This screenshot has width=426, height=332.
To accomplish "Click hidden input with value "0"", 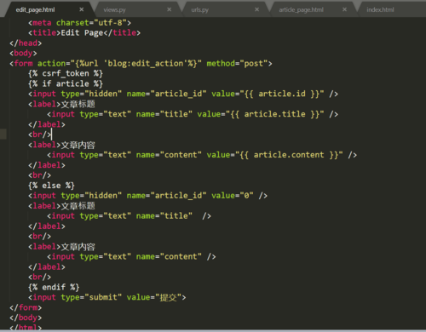I will 147,196.
